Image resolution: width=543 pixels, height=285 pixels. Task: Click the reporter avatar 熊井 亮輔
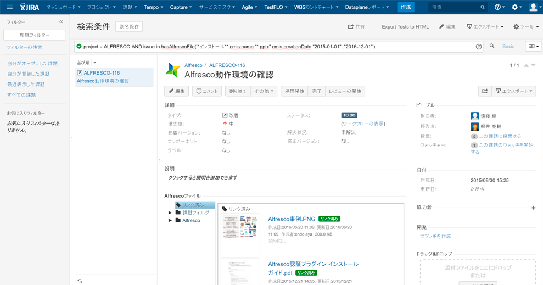(474, 126)
